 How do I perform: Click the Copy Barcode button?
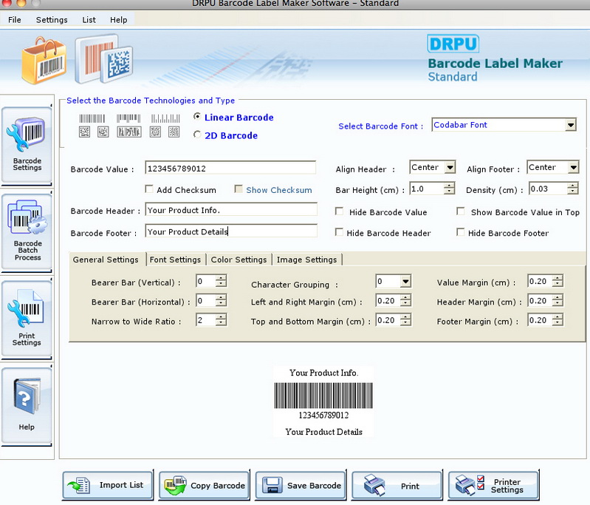(204, 486)
